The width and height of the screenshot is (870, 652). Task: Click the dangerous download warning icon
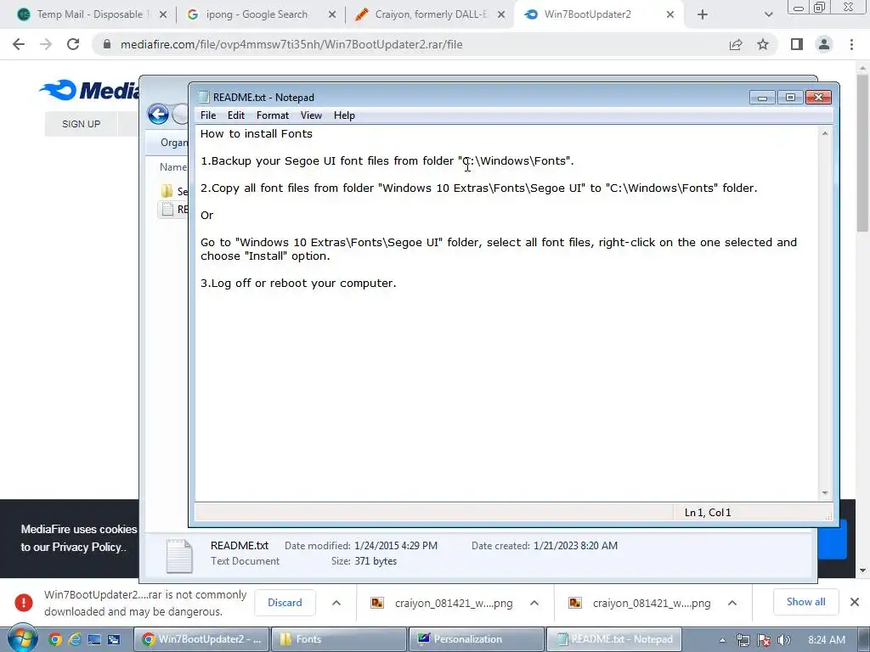[x=23, y=603]
